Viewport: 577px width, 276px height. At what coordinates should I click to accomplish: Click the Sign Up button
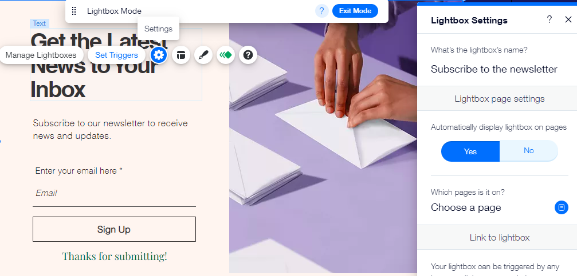click(x=114, y=229)
